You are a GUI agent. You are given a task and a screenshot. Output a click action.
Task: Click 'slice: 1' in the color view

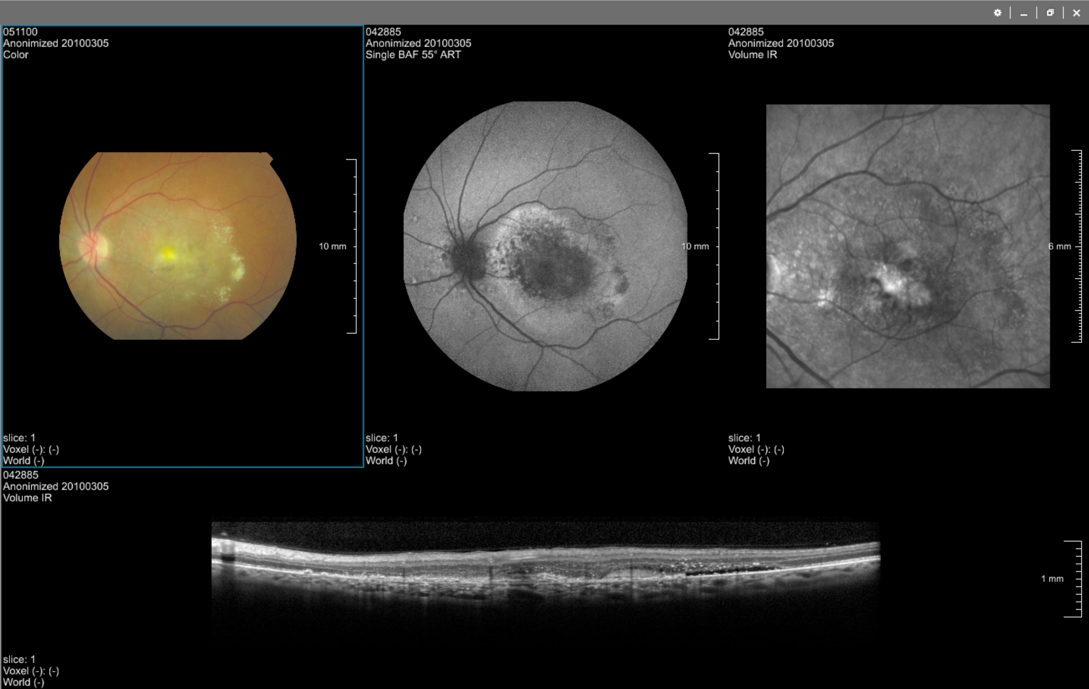pos(19,438)
